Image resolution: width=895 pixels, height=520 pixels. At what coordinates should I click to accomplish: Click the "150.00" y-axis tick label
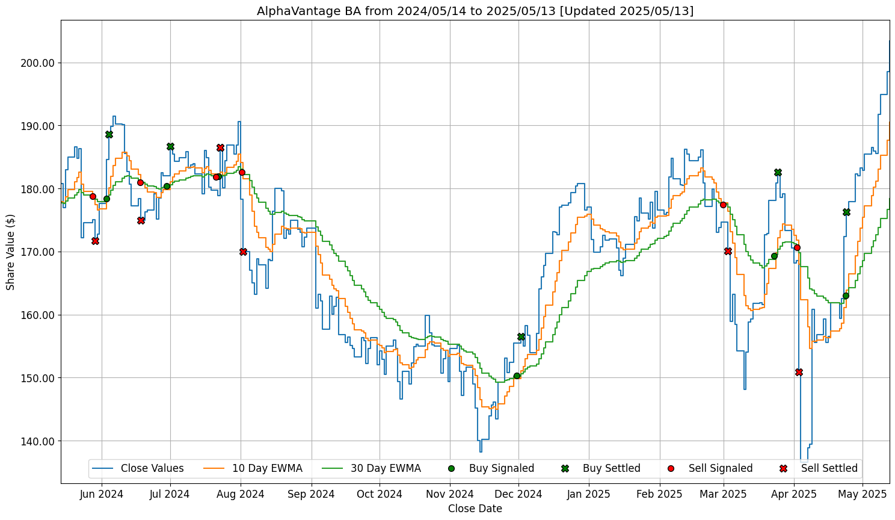coord(38,378)
